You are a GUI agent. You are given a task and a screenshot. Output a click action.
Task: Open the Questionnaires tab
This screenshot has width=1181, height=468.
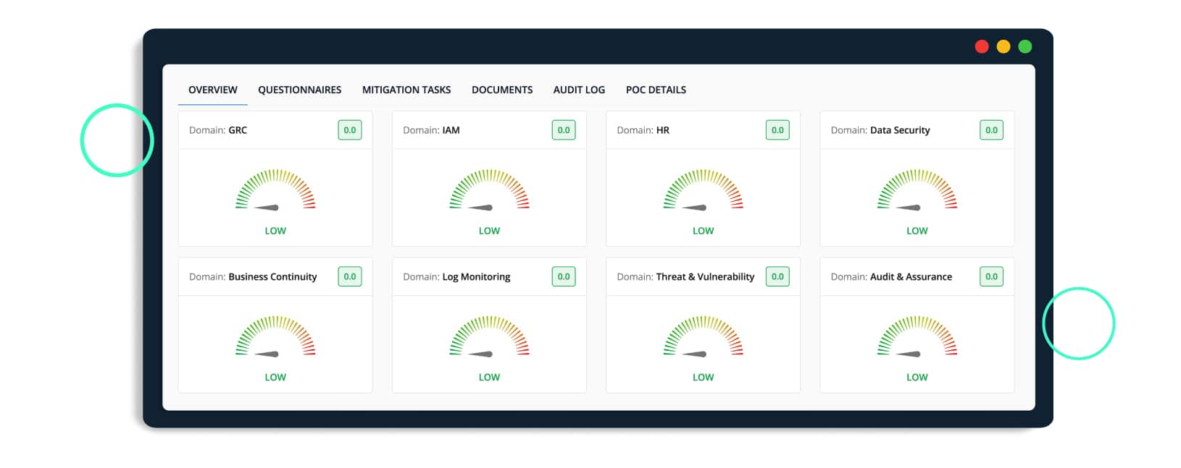tap(299, 90)
